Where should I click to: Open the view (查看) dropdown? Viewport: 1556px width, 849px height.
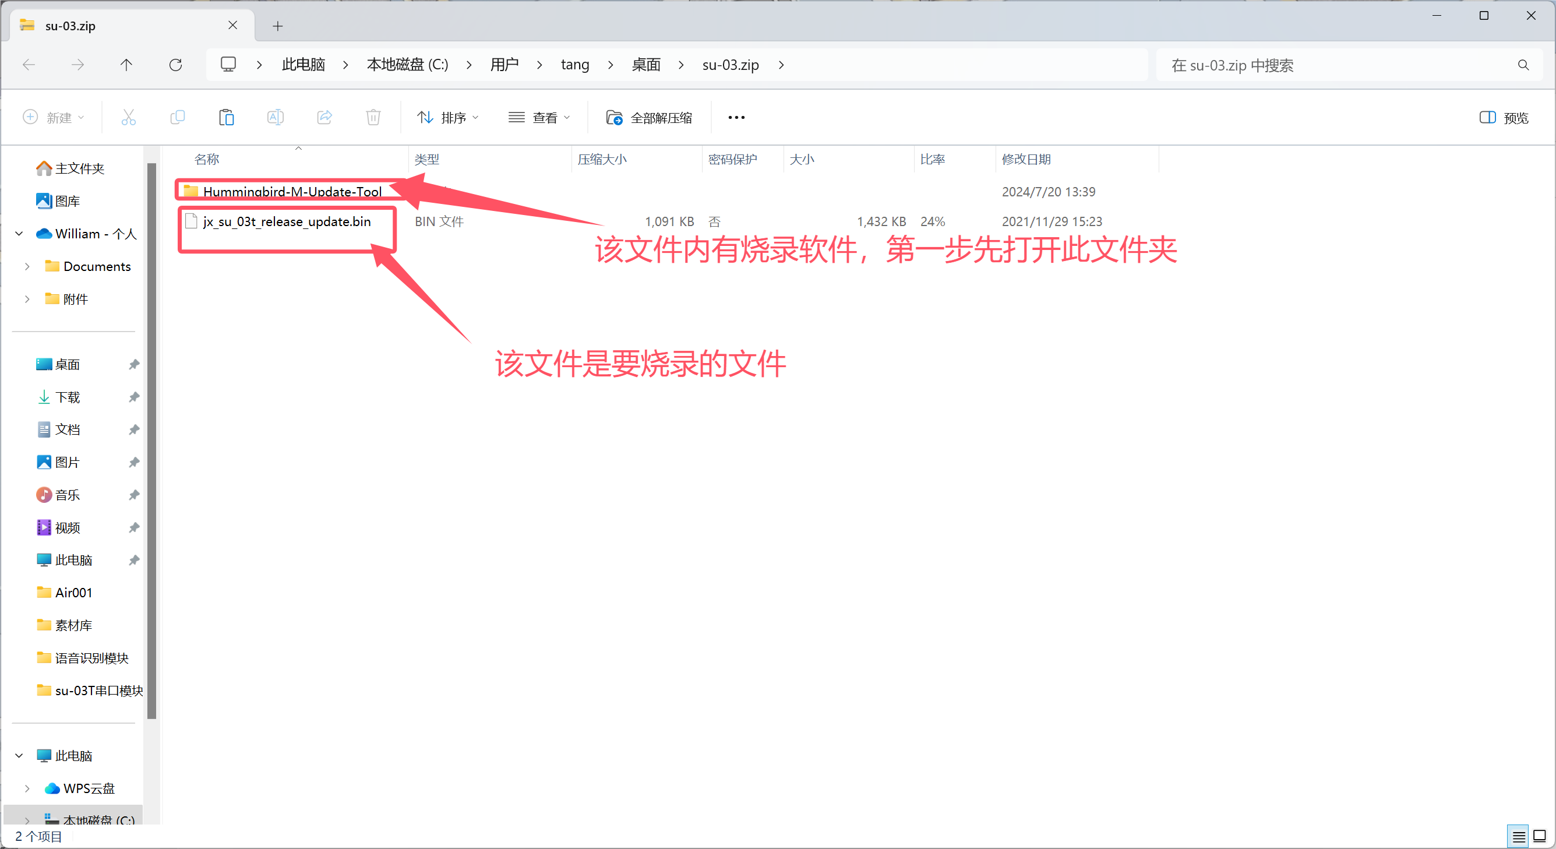tap(539, 117)
